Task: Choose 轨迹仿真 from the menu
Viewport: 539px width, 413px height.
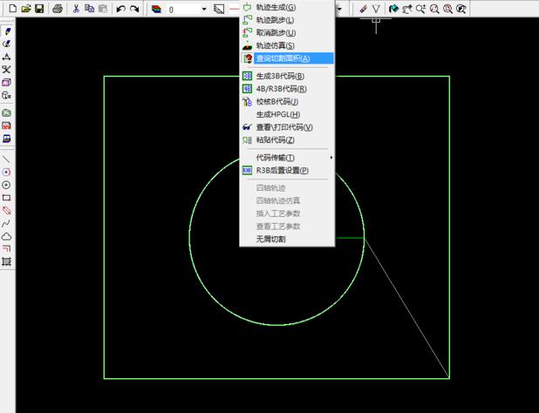Action: coord(275,45)
